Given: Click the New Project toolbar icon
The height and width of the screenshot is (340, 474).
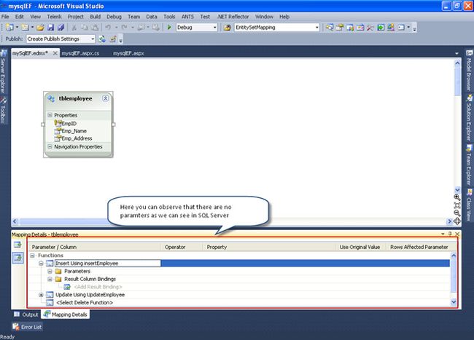Looking at the screenshot, I should (9, 28).
